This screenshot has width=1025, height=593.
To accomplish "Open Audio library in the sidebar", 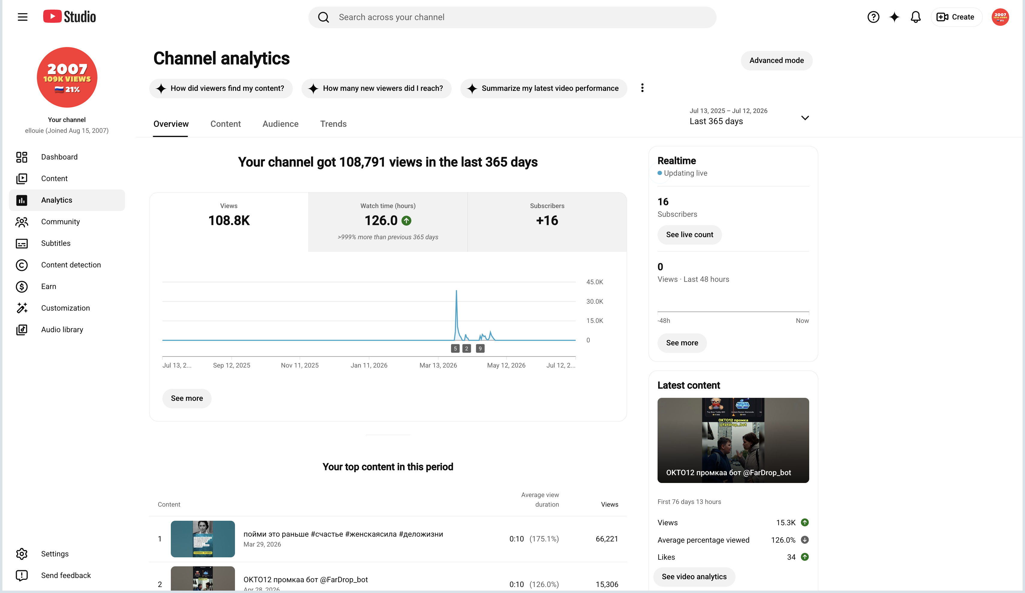I will (67, 330).
